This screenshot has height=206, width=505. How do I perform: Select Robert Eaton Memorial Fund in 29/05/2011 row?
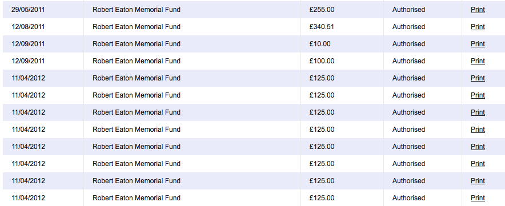tap(136, 10)
